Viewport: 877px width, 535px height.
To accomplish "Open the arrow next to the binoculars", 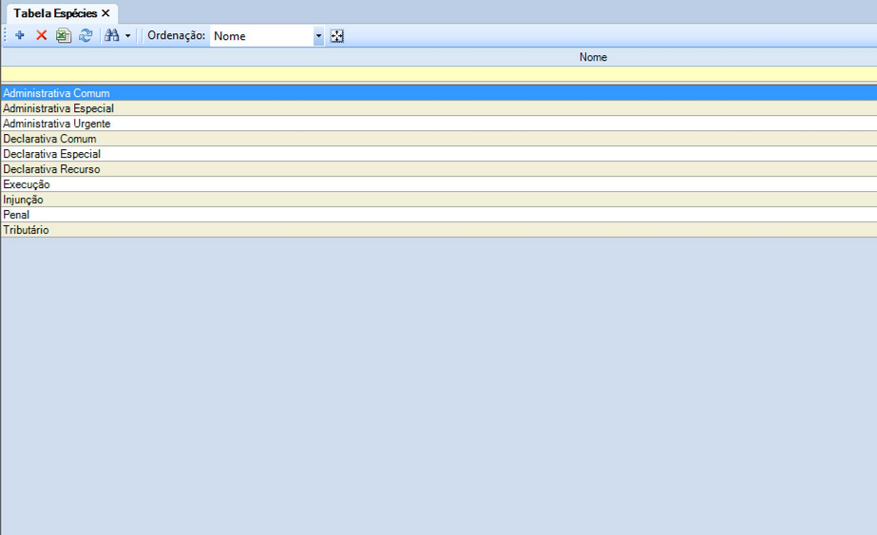I will click(x=128, y=36).
